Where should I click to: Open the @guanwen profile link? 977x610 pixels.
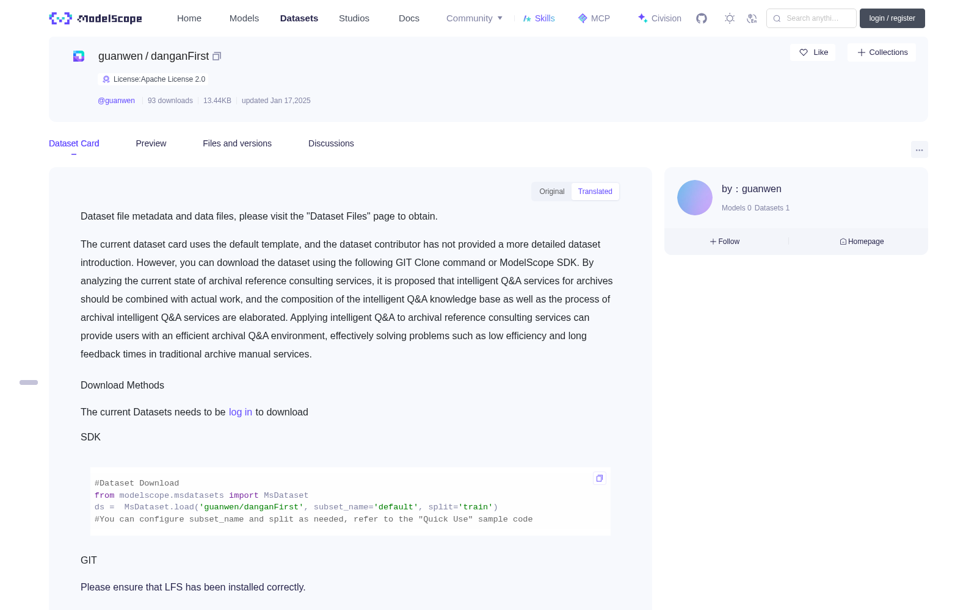116,101
